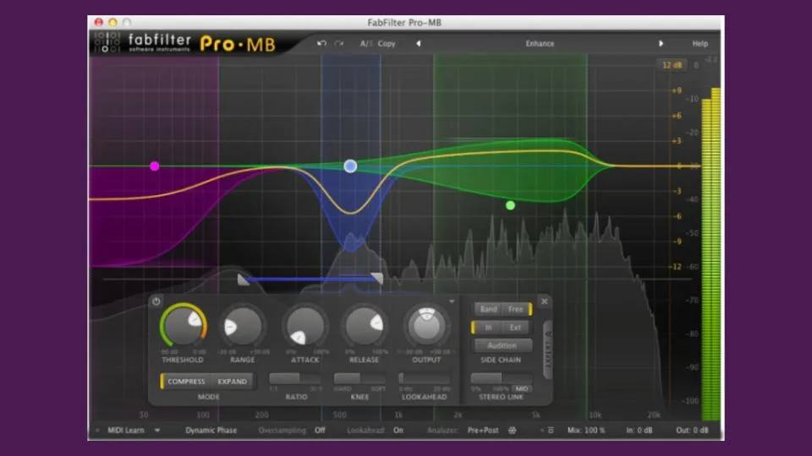
Task: Select the green high band handle
Action: (510, 205)
